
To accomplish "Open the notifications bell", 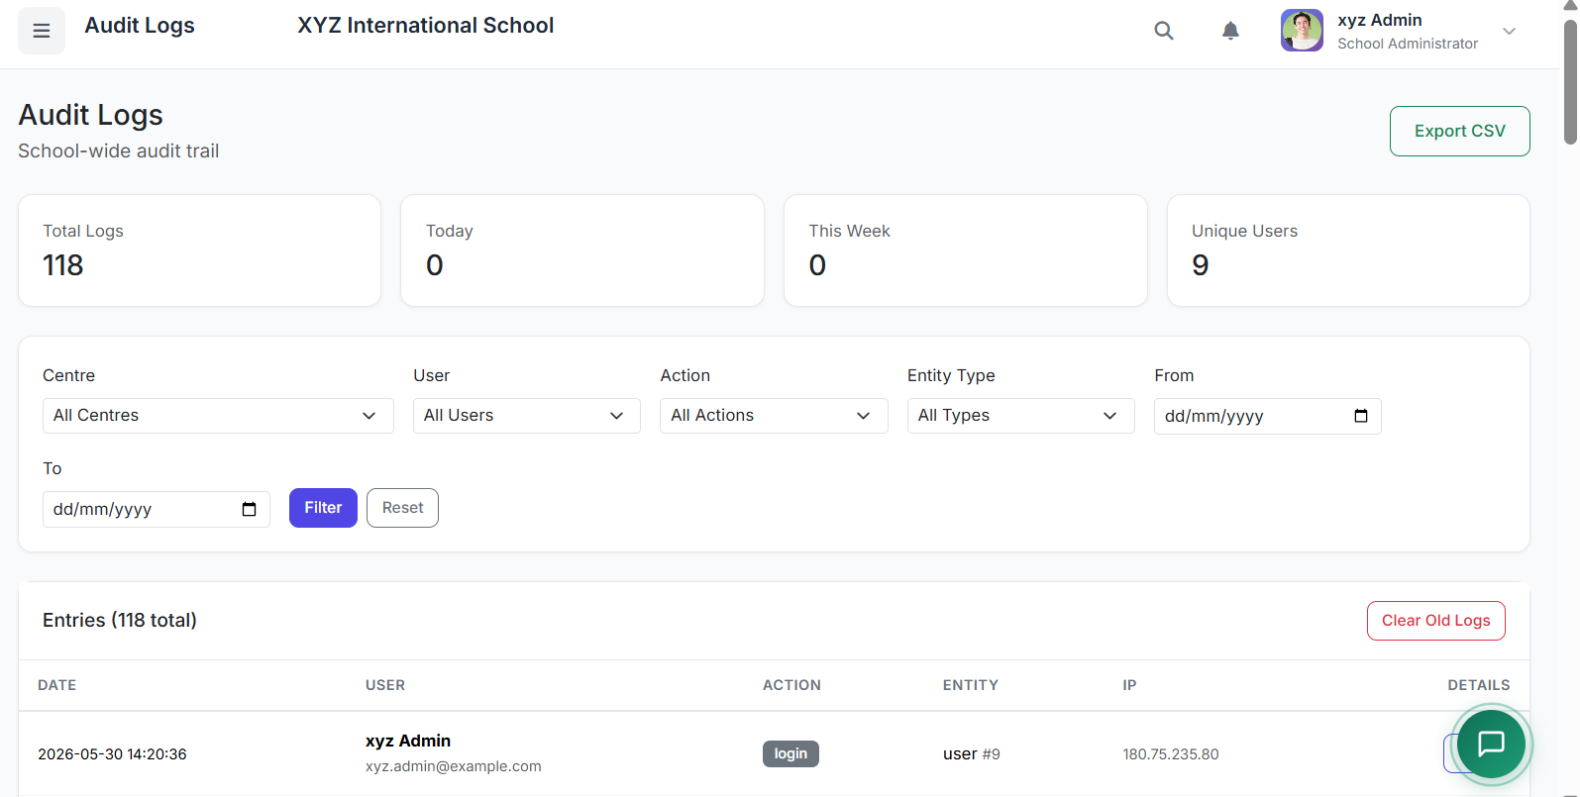I will pos(1230,31).
